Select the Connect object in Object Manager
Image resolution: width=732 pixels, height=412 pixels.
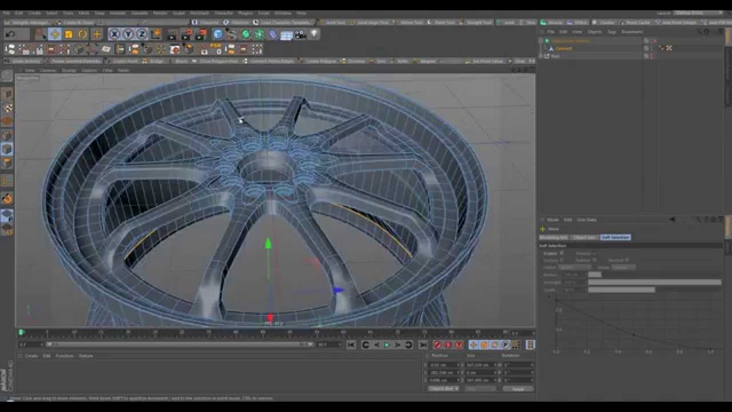tap(563, 49)
